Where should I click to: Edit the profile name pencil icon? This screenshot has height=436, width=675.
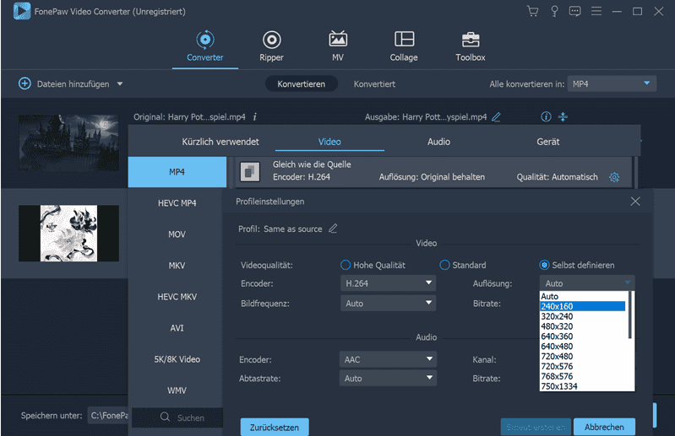click(333, 229)
